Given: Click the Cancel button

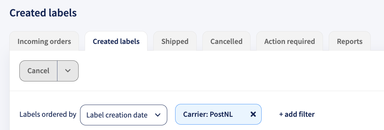Looking at the screenshot, I should click(x=38, y=71).
